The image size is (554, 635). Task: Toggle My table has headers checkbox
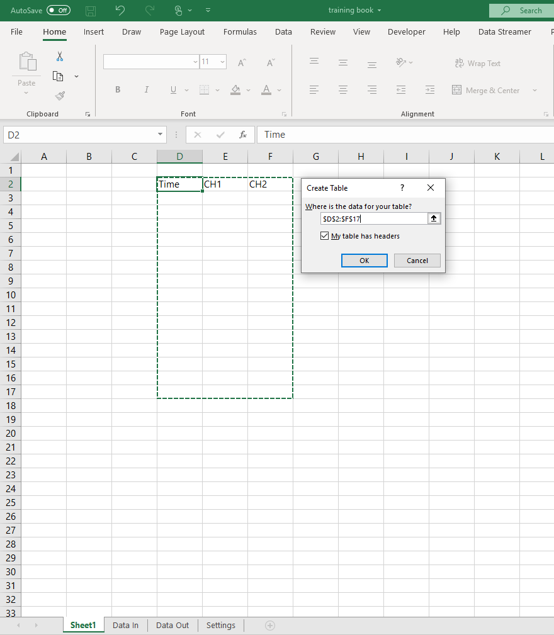click(x=324, y=236)
